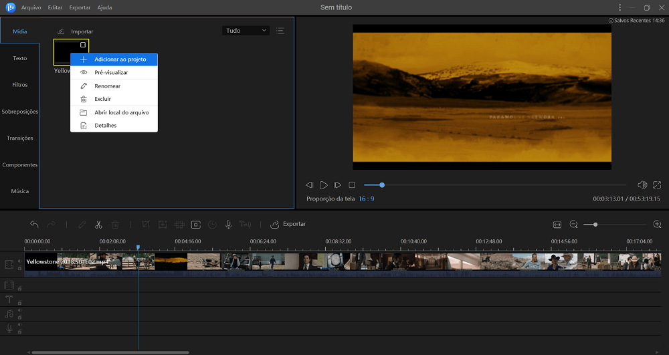Viewport: 669px width, 355px height.
Task: Select the Mosaic tool icon
Action: point(179,224)
